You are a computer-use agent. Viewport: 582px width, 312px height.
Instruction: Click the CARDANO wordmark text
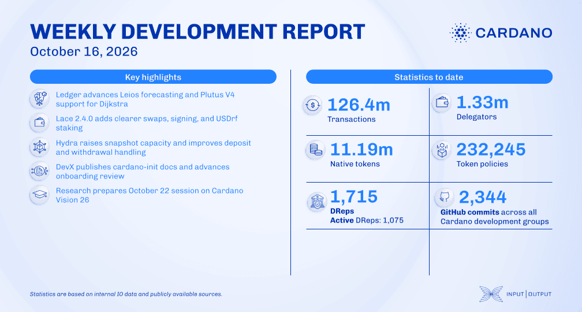tap(514, 33)
